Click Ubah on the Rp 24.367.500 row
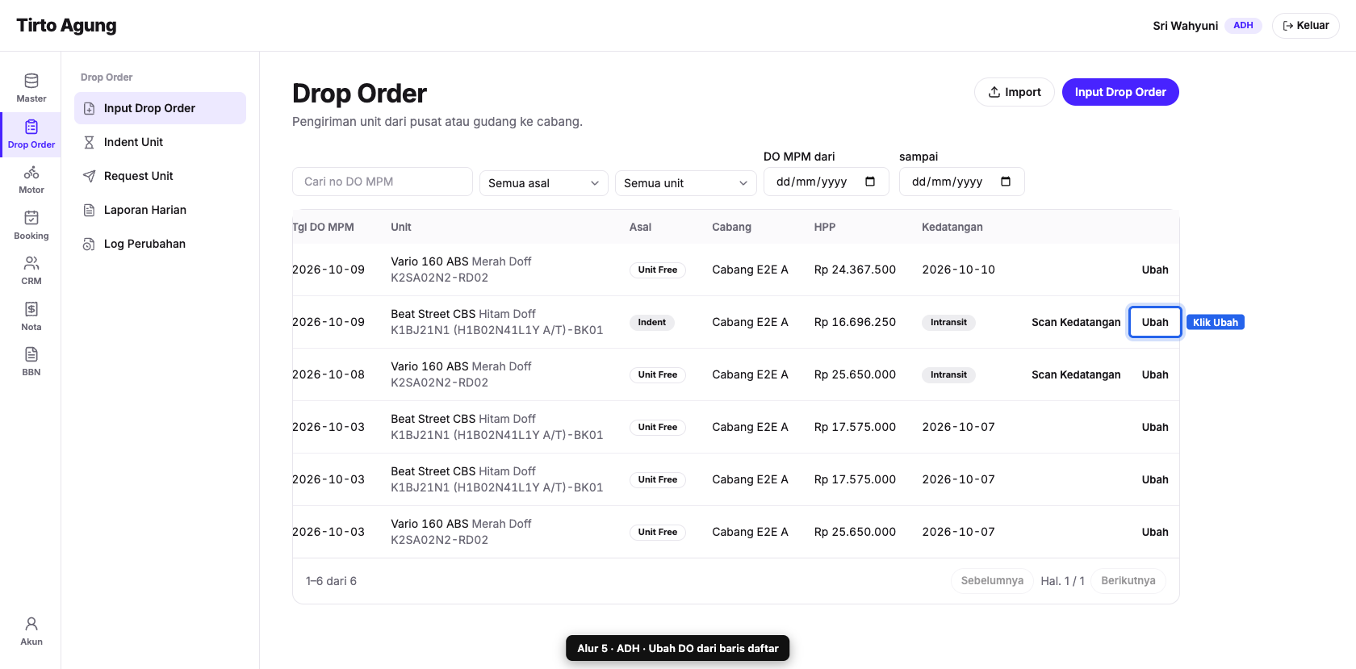Screen dimensions: 1356x669 (1155, 270)
